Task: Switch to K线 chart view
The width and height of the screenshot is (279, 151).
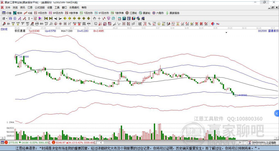Action: pos(28,13)
